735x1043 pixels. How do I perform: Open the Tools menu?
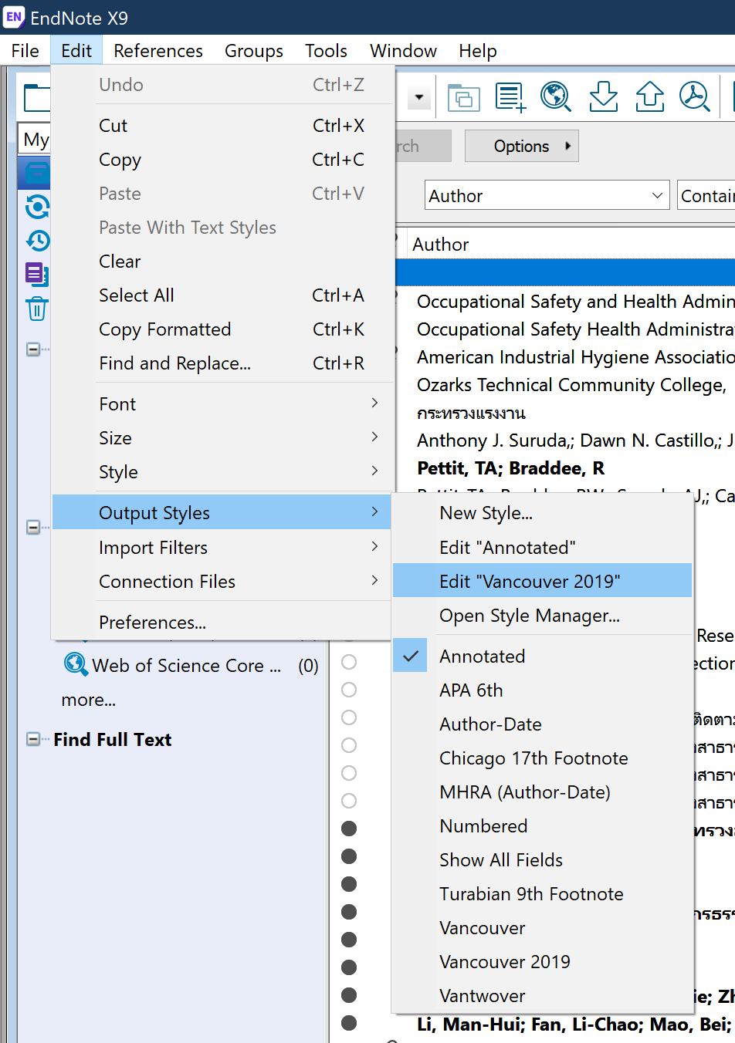pos(326,51)
